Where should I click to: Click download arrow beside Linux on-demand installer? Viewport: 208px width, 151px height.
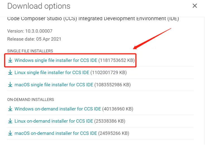click(10, 121)
